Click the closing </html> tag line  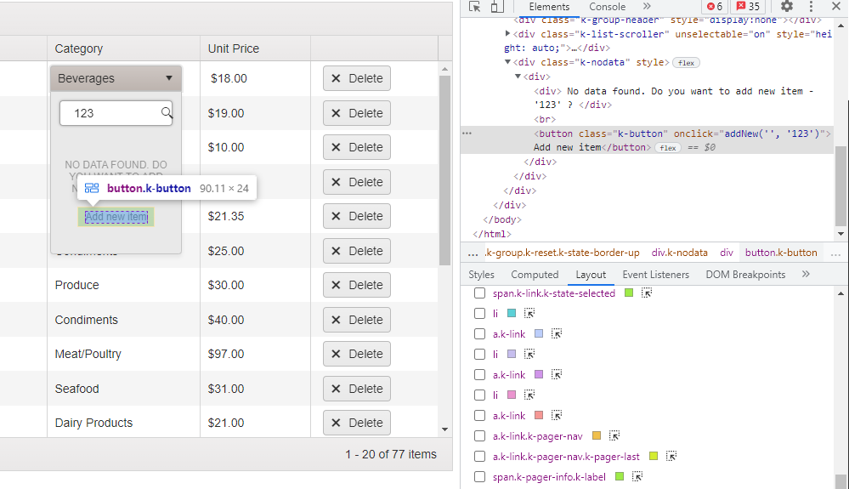tap(492, 234)
